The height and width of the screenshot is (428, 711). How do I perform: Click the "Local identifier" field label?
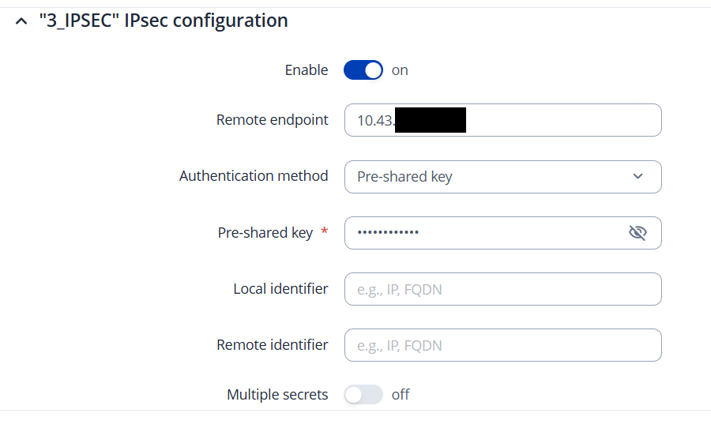point(280,289)
